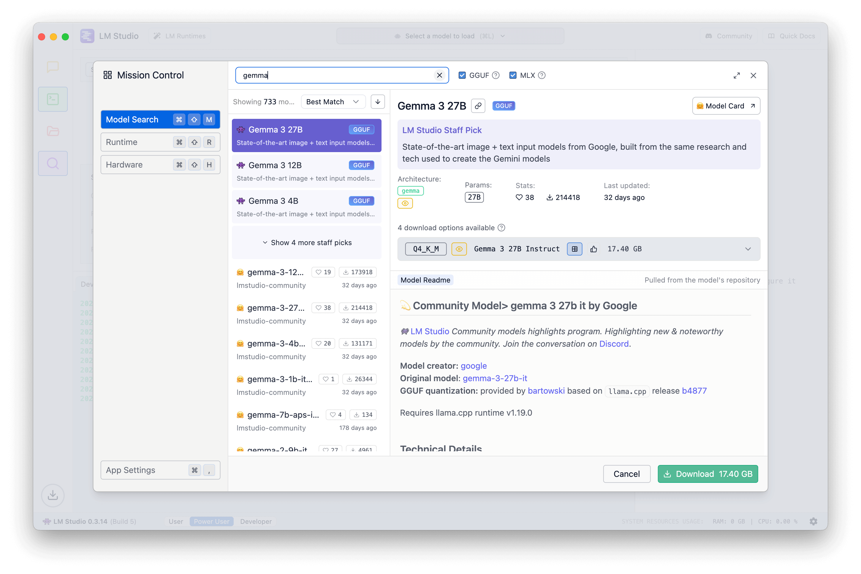
Task: Click the Cancel button
Action: click(626, 474)
